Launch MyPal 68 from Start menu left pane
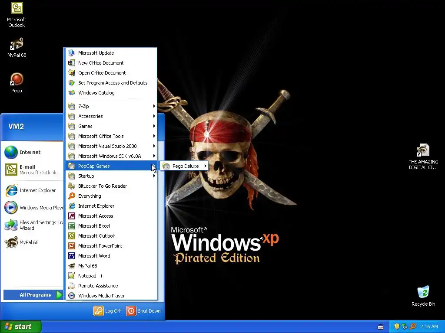The image size is (445, 333). coord(33,242)
